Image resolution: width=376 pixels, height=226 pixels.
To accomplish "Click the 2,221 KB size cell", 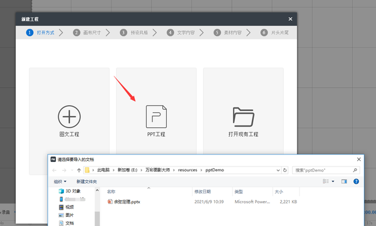I will point(288,202).
